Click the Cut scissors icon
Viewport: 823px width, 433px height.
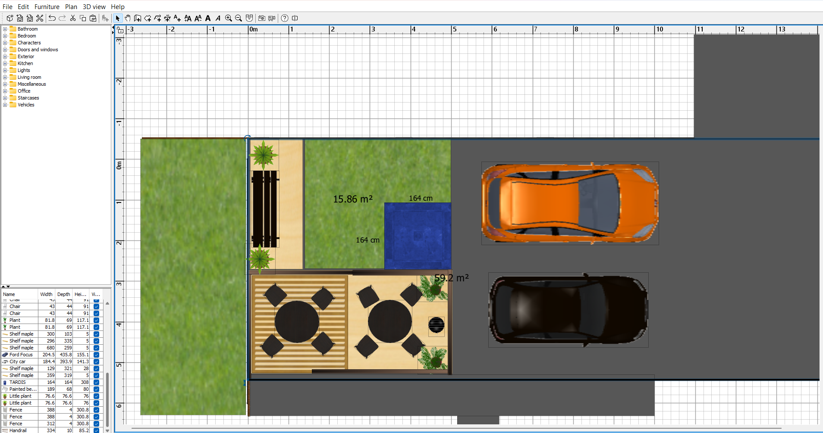tap(73, 18)
